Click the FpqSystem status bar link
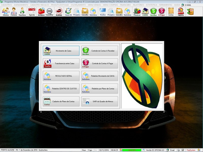203x152 pixels. 191,150
